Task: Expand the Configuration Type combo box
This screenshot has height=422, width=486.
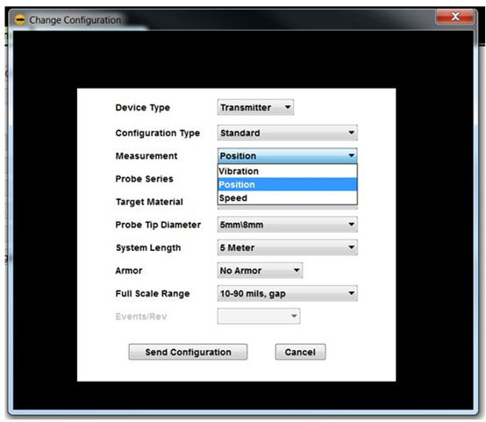Action: tap(288, 132)
